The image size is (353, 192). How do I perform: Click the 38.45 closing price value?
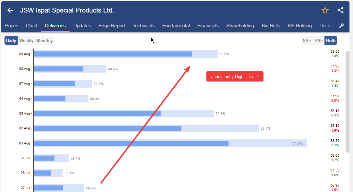coord(335,81)
